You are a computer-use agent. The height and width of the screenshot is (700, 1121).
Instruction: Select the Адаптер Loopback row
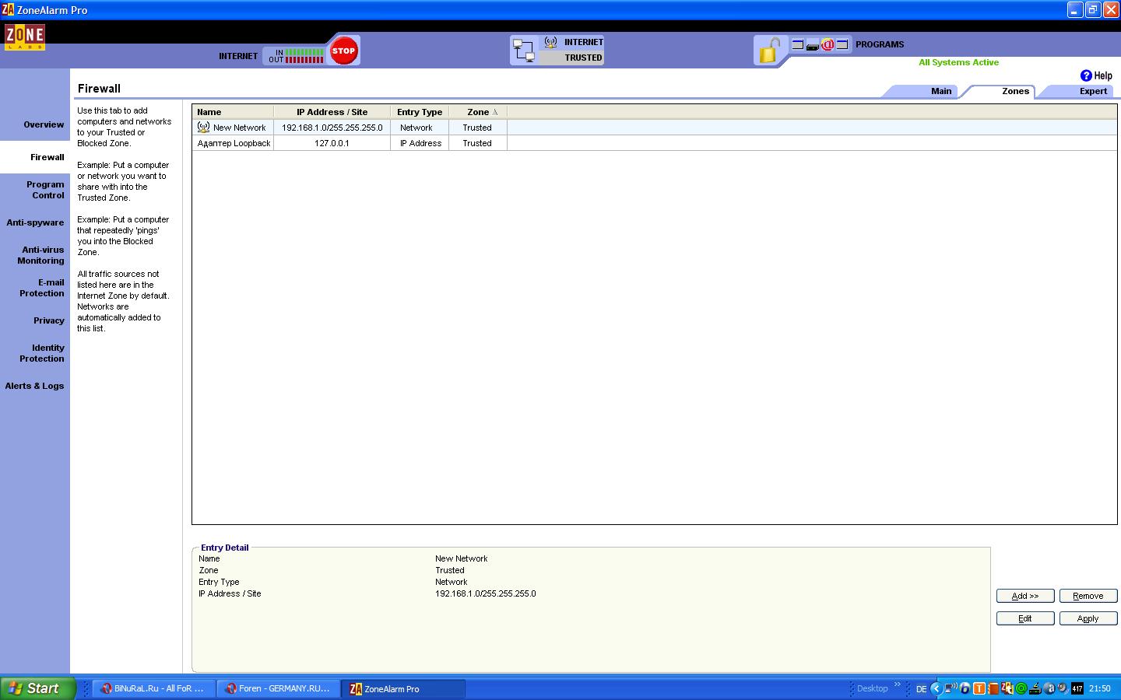[x=655, y=143]
